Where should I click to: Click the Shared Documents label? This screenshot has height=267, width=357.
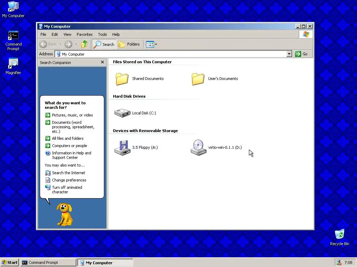[148, 79]
